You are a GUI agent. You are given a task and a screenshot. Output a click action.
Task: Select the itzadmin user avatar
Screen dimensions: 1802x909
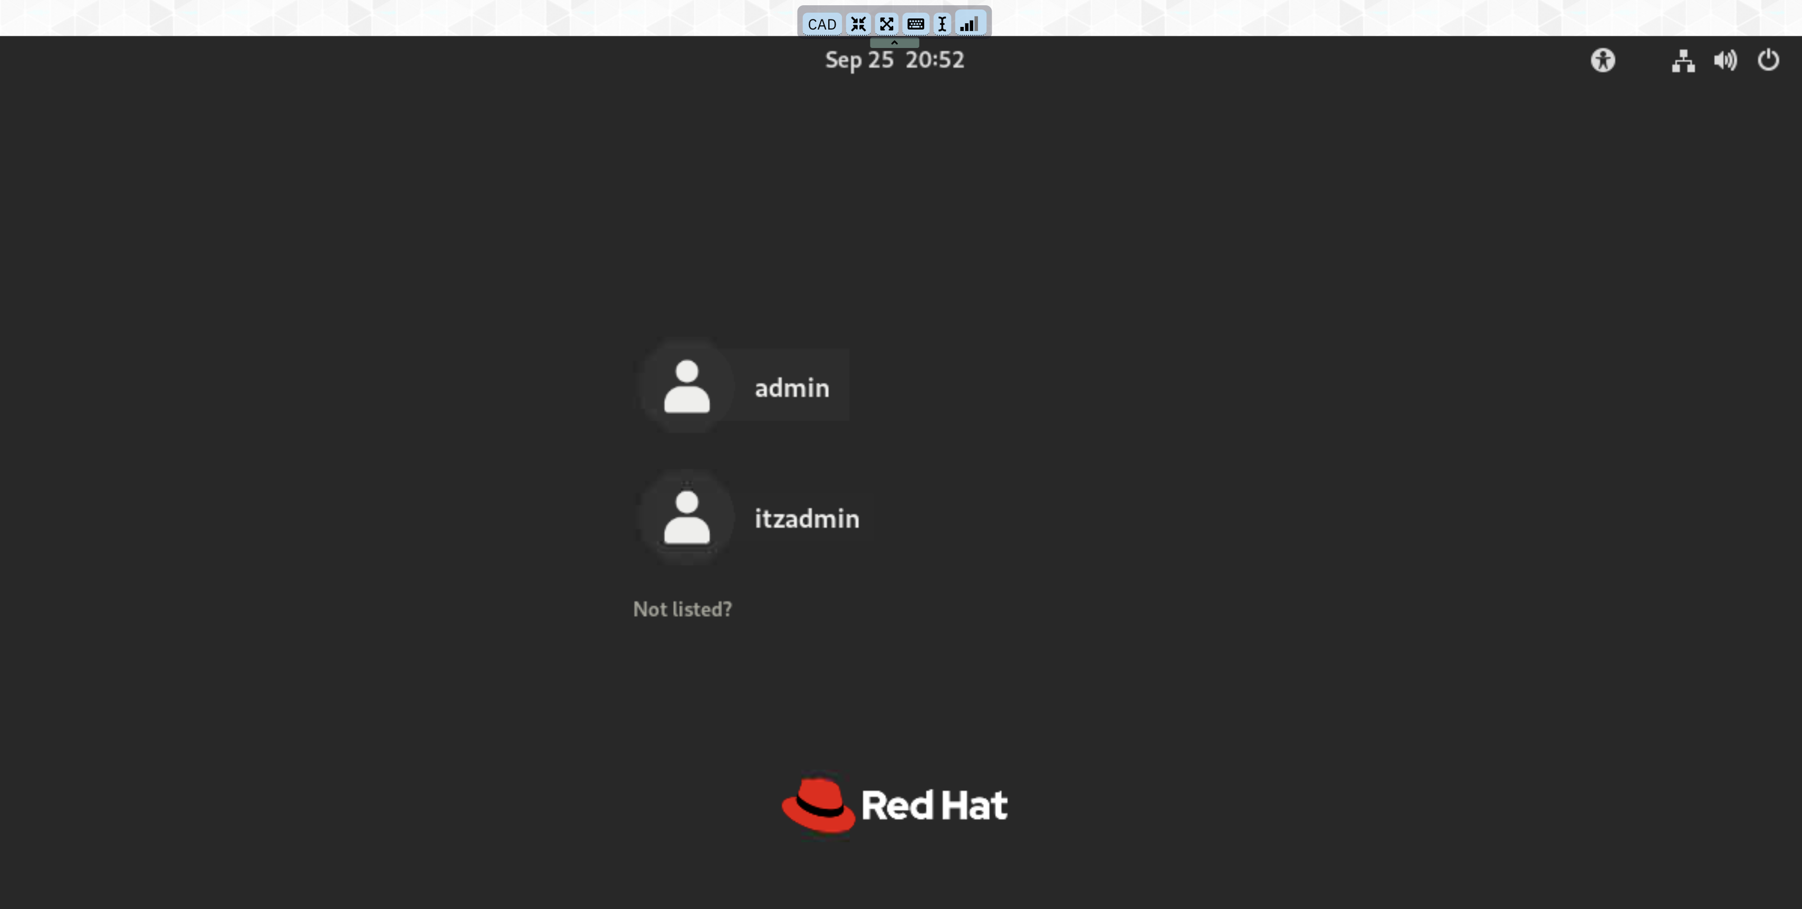point(686,517)
